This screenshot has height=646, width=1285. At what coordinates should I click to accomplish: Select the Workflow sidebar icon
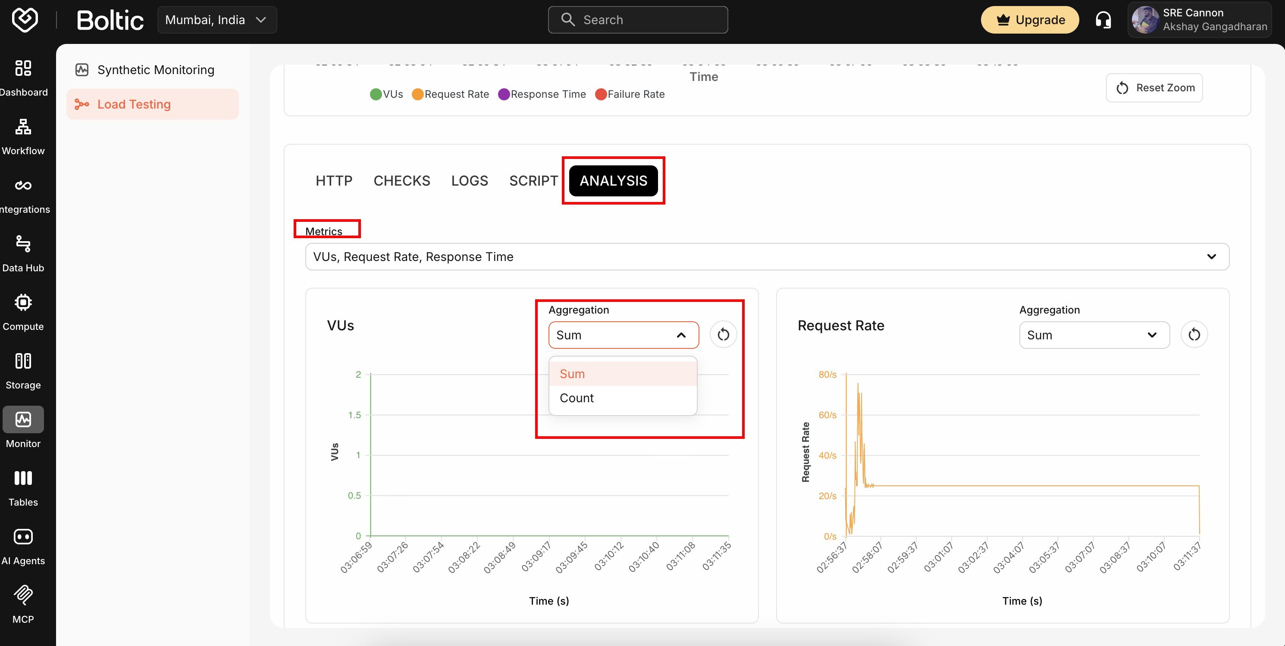tap(23, 134)
